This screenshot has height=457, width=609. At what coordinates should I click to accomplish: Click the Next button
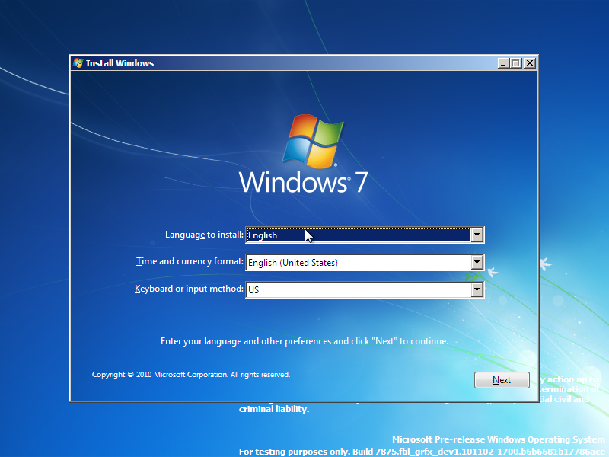pyautogui.click(x=502, y=379)
